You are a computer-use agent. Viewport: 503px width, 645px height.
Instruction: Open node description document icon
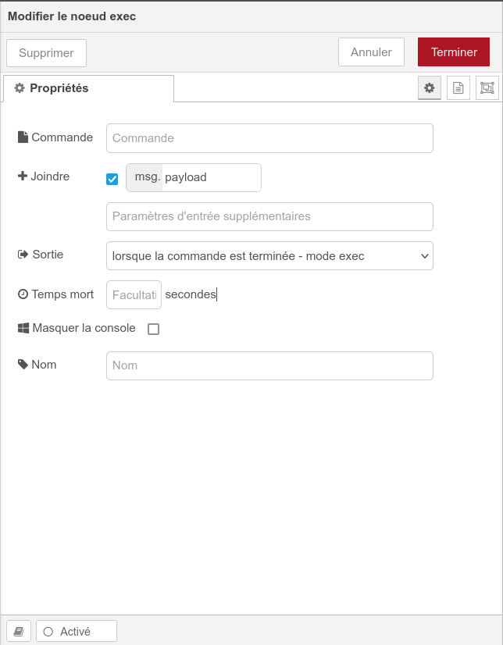[458, 88]
